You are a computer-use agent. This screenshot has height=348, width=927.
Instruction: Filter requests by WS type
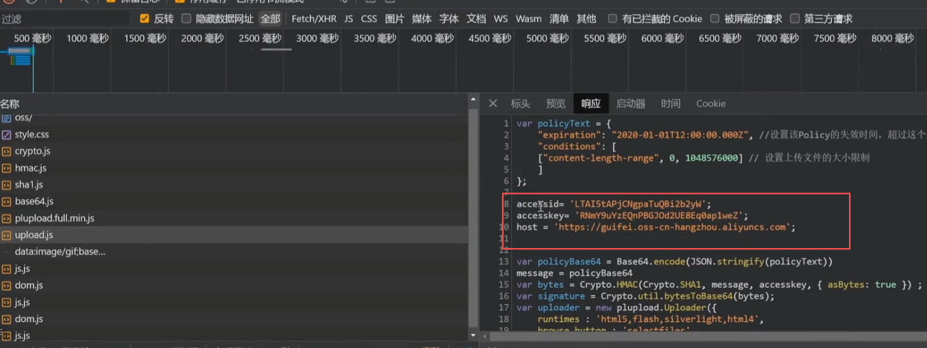501,19
